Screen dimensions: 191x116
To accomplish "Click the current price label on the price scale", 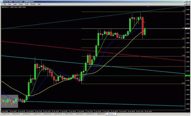I will (x=188, y=28).
